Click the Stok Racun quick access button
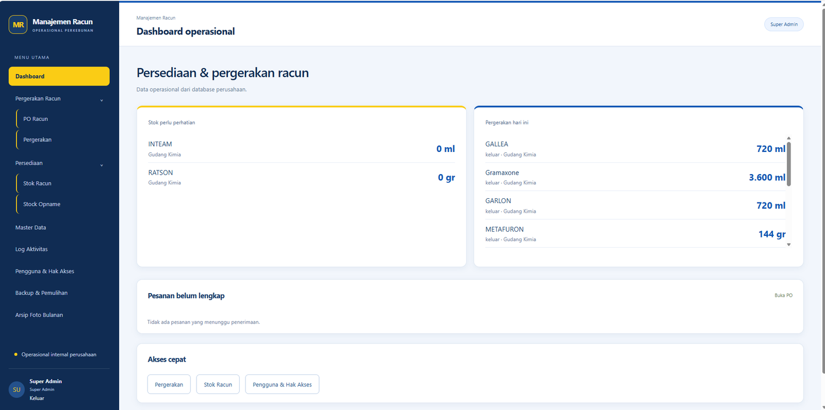This screenshot has height=410, width=825. tap(218, 384)
